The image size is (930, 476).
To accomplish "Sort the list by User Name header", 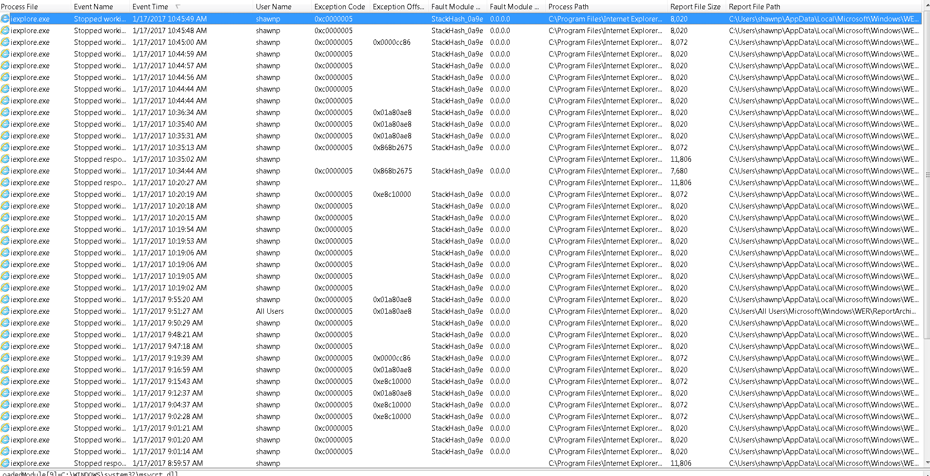I will (282, 6).
